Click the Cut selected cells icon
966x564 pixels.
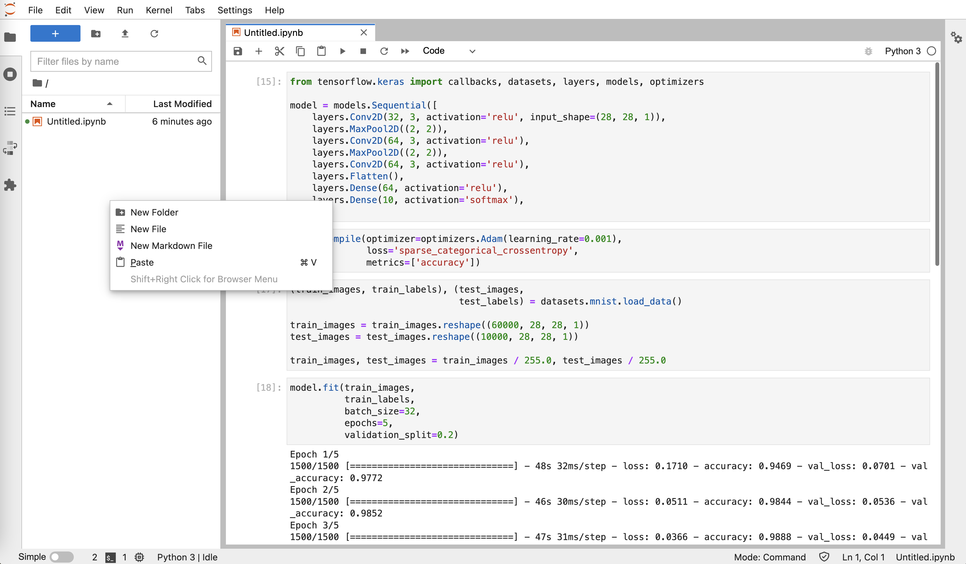pyautogui.click(x=280, y=51)
